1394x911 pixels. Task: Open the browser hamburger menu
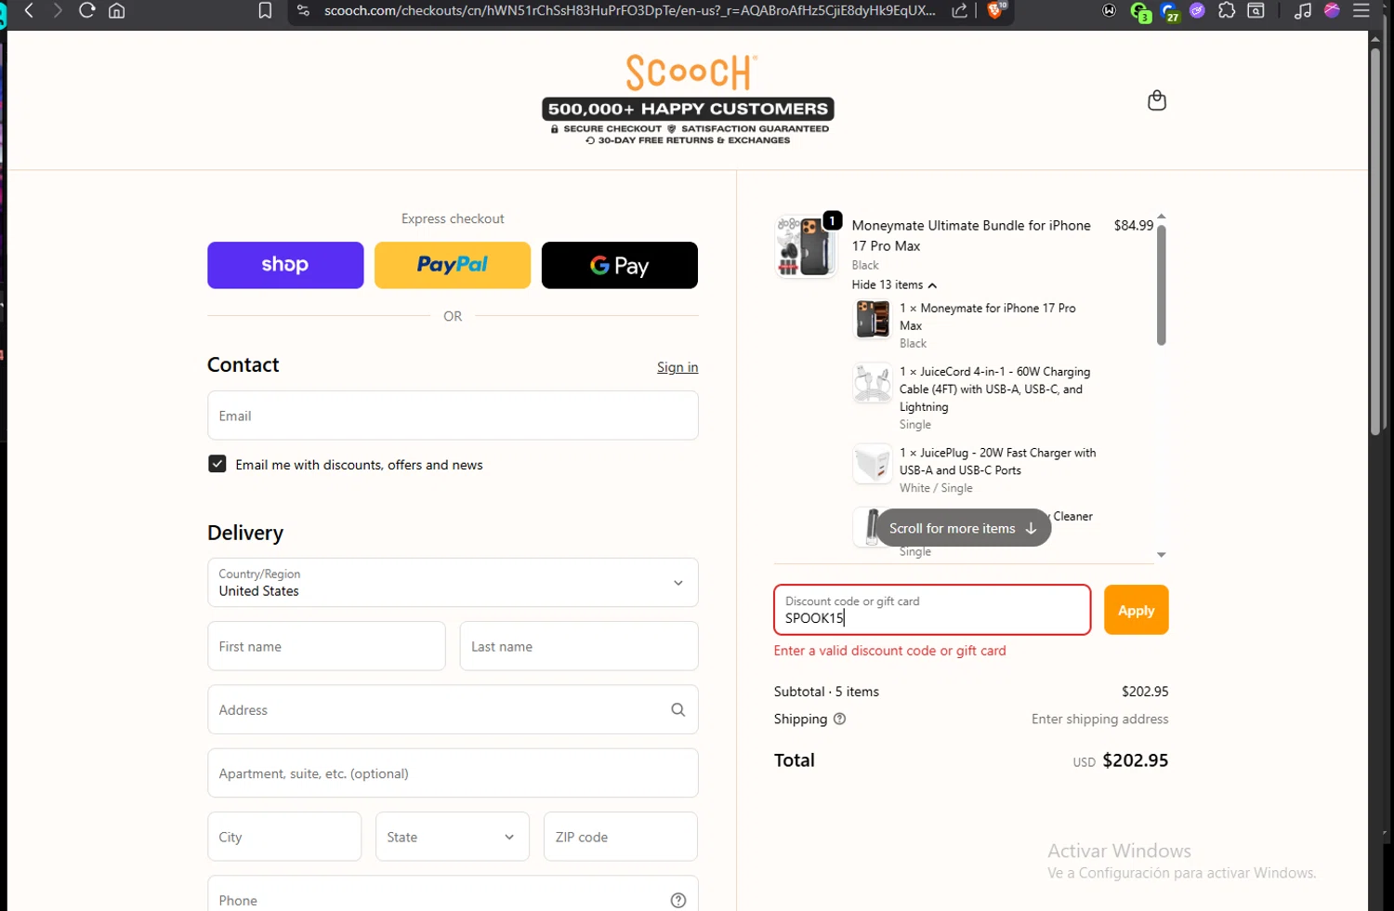point(1361,10)
